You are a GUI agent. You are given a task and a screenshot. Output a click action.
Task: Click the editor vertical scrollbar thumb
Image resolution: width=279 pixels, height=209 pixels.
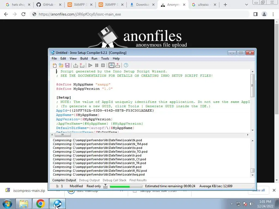(x=252, y=85)
